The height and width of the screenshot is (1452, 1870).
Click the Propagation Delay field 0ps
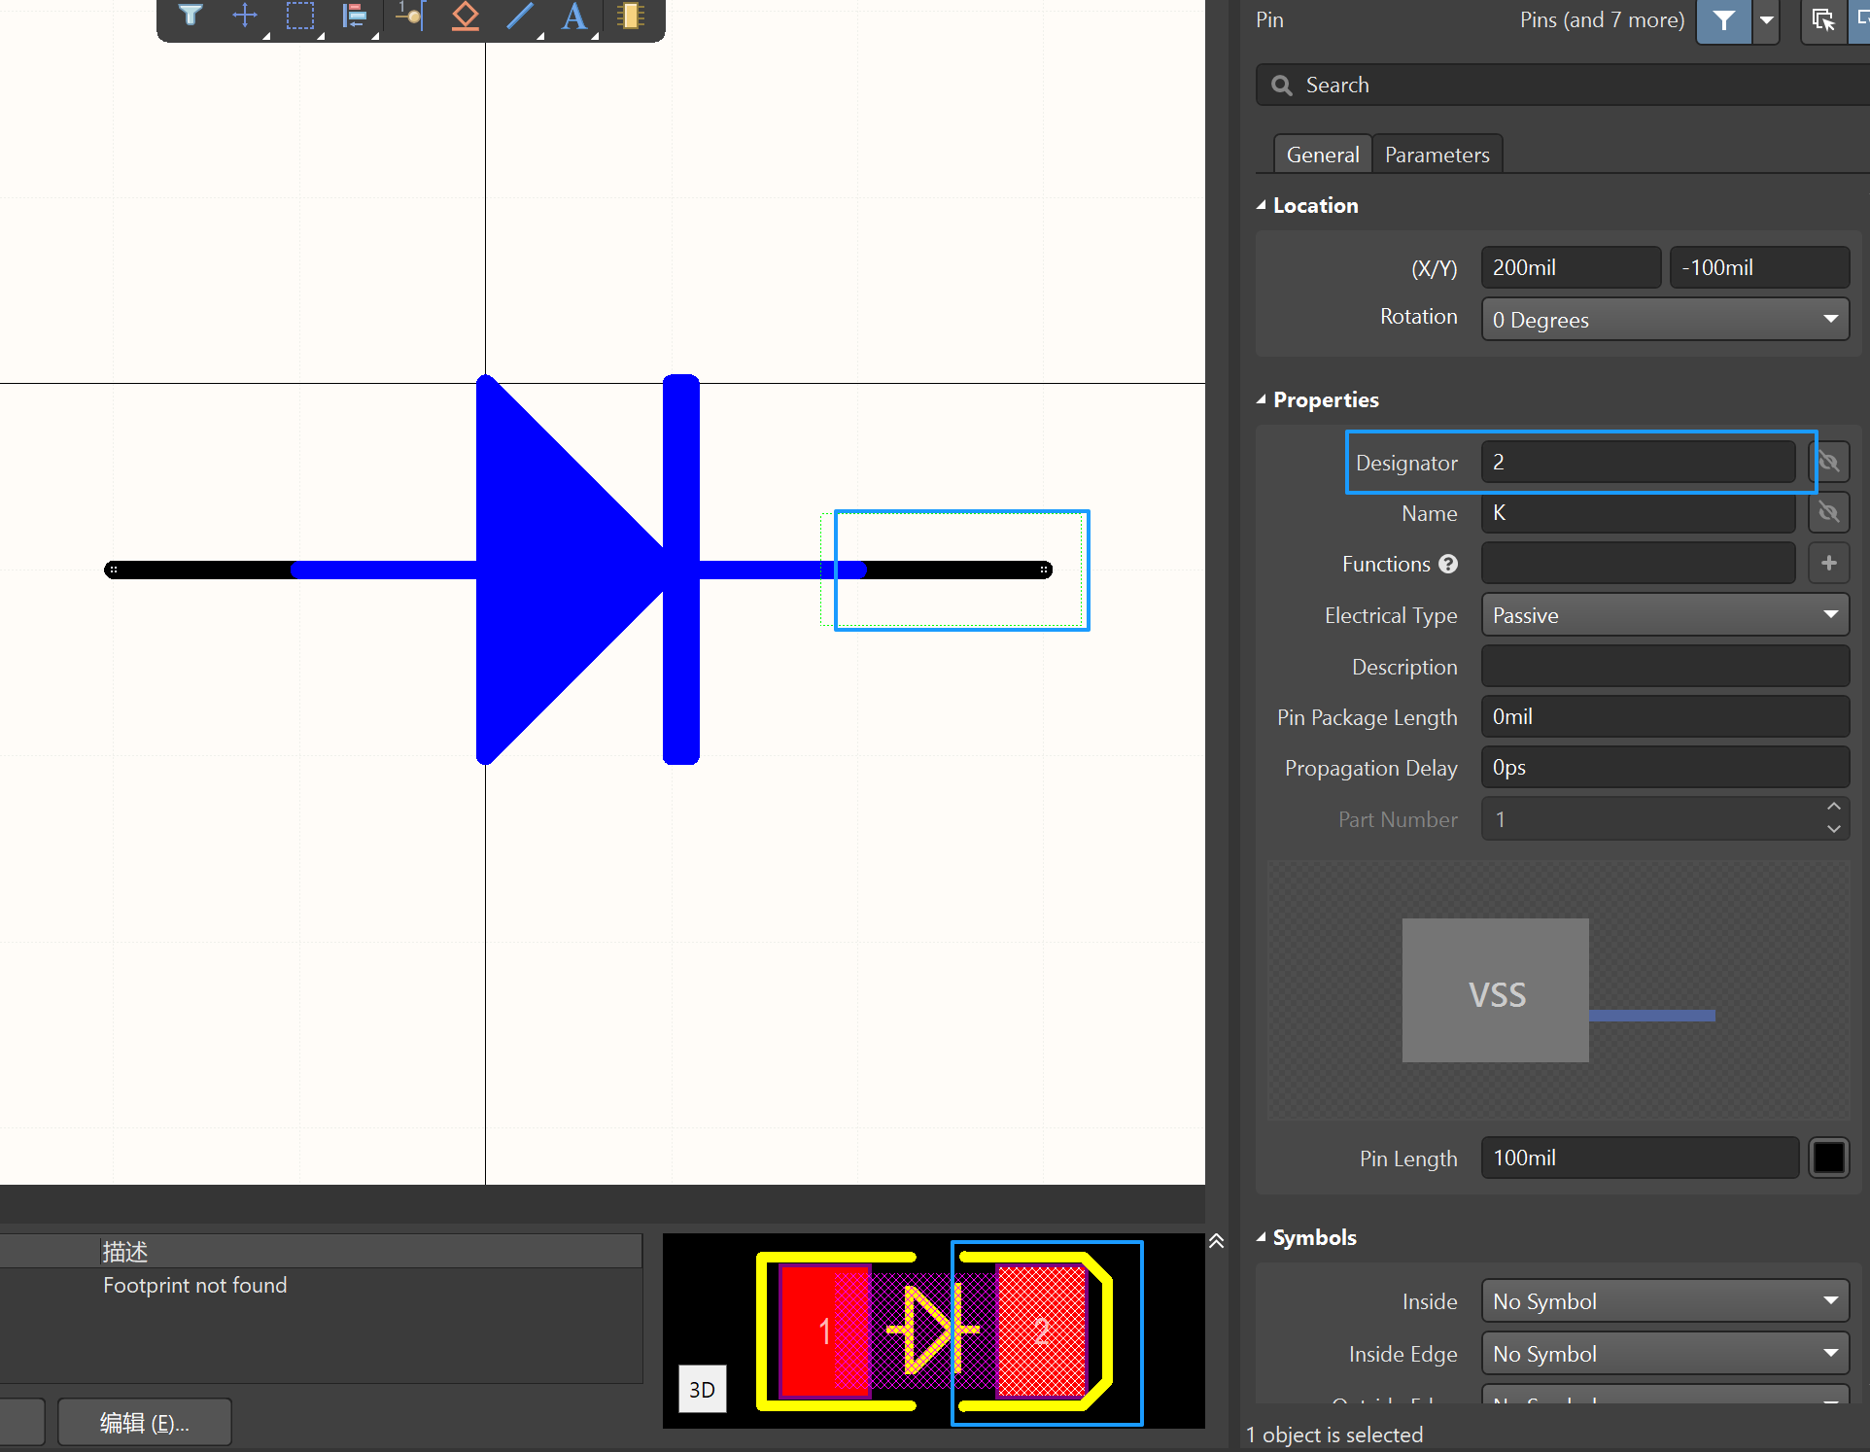[1665, 768]
